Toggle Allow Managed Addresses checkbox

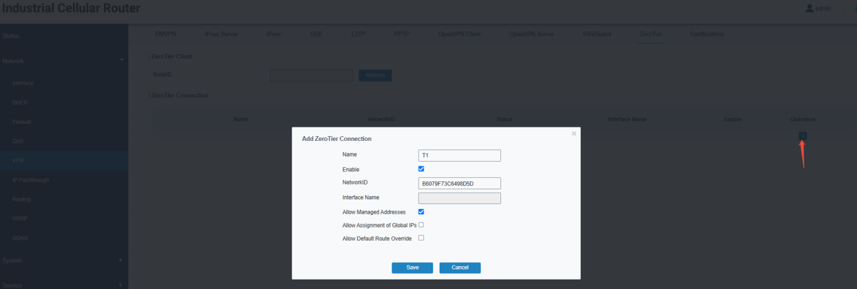421,212
